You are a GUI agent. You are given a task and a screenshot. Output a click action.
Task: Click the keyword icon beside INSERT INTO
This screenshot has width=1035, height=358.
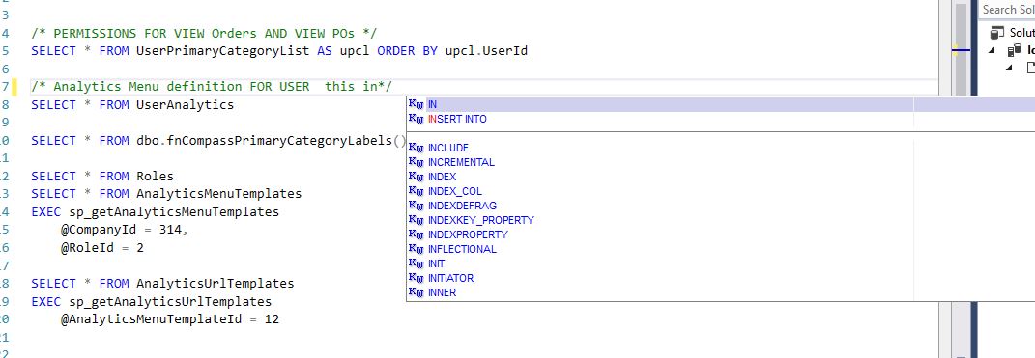tap(416, 119)
